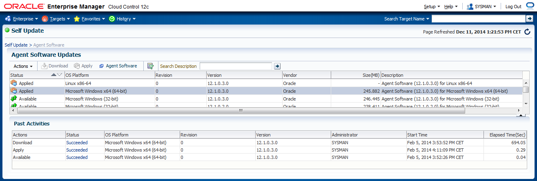Screen dimensions: 537x181
Task: Collapse the updates pane with splitter arrow
Action: coord(520,115)
